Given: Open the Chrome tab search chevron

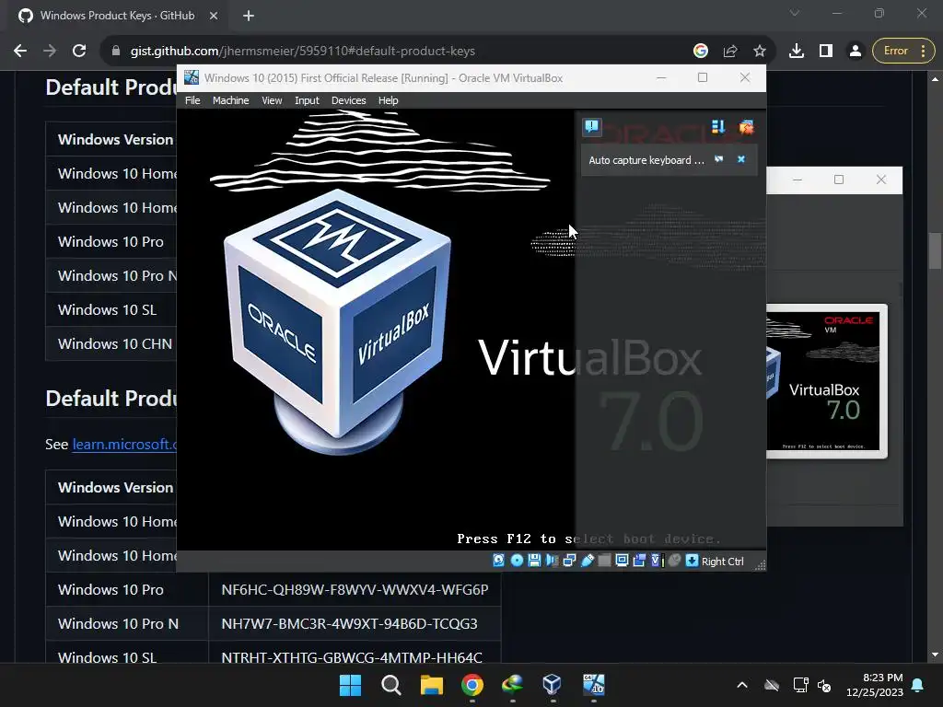Looking at the screenshot, I should coord(795,13).
